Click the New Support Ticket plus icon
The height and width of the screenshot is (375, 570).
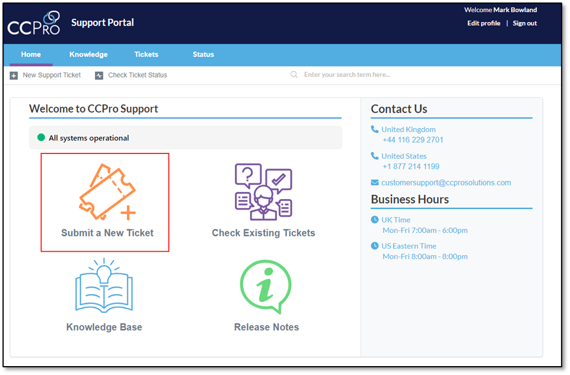tap(14, 75)
